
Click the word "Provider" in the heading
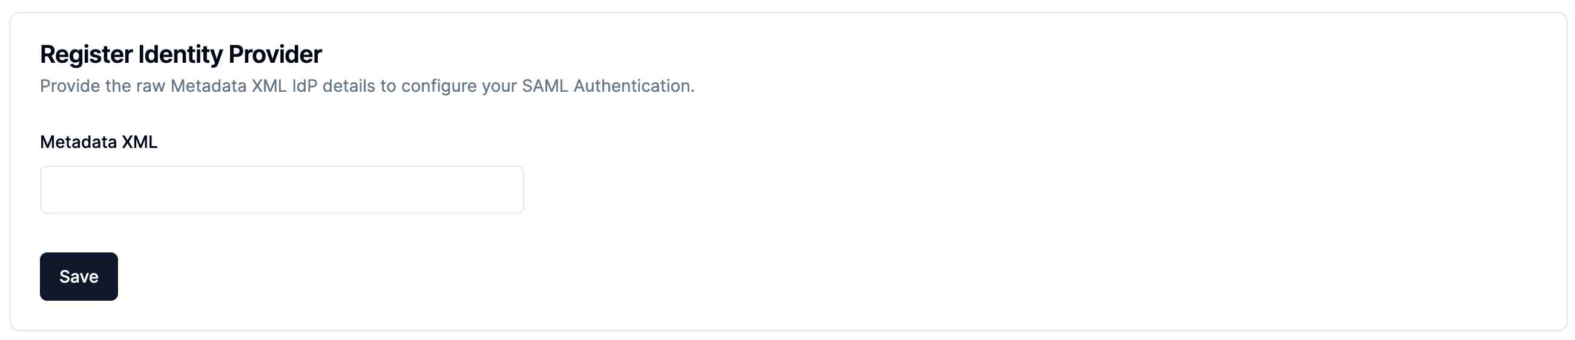click(275, 54)
